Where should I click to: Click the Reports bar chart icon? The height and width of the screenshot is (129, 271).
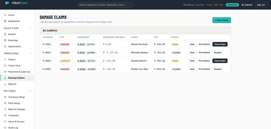(5, 84)
